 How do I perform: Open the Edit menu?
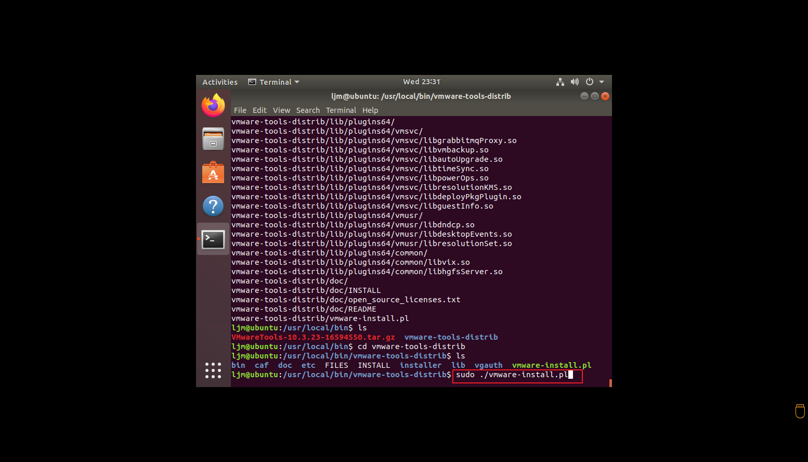point(259,110)
